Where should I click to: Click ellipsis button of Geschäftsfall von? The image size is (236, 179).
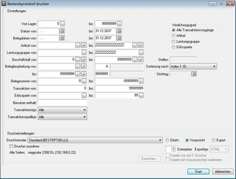(78, 60)
